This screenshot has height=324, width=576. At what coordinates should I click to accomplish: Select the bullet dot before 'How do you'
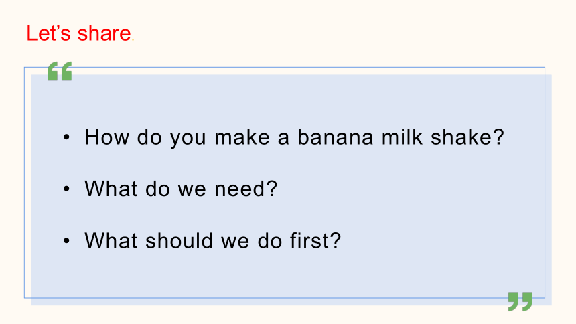pos(66,137)
